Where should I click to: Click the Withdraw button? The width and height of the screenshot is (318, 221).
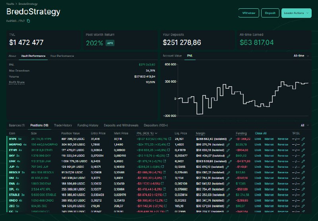coord(249,13)
